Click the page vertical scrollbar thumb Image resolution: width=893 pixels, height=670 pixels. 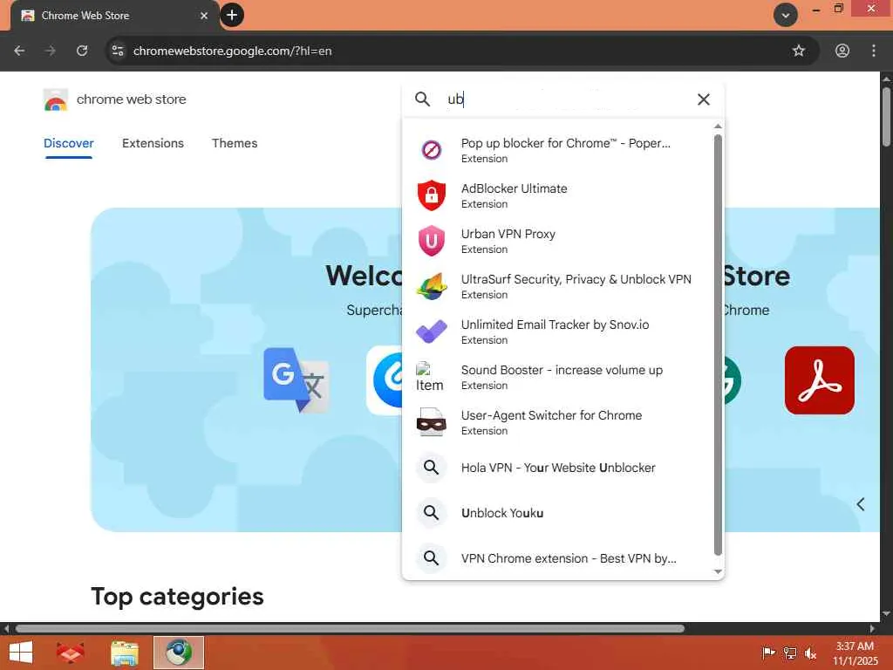886,117
